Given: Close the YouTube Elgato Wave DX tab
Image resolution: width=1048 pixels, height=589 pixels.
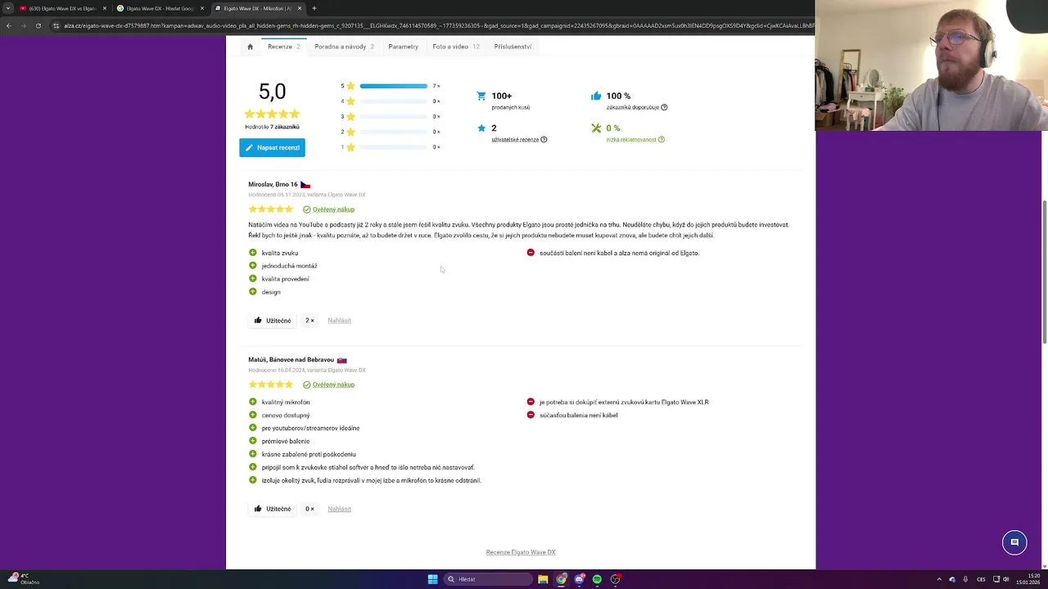Looking at the screenshot, I should point(105,8).
